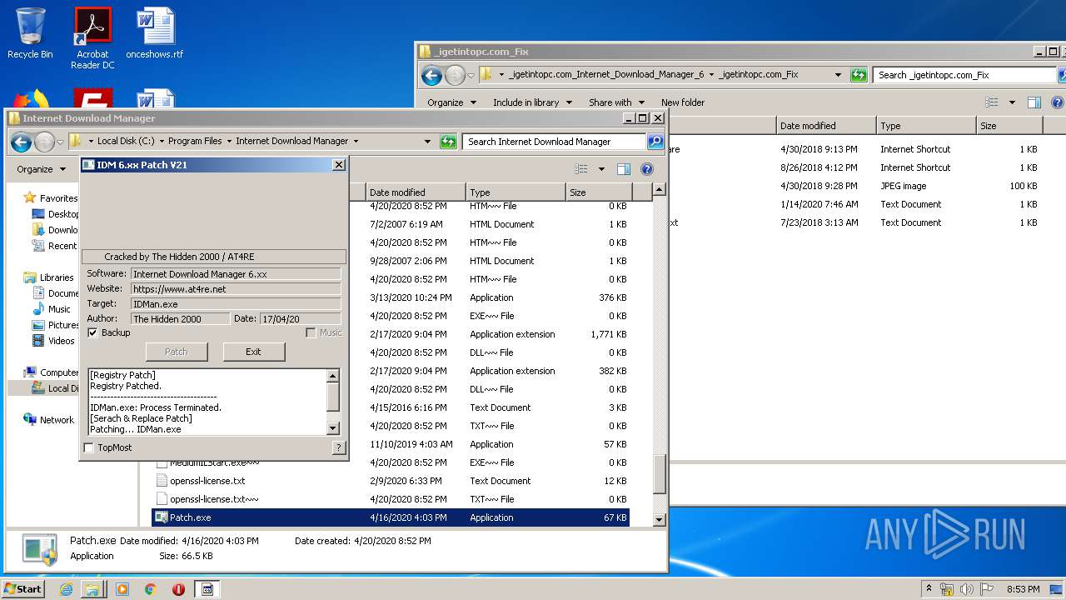The width and height of the screenshot is (1066, 600).
Task: Show preview pane in Internet Download Manager window
Action: [x=623, y=169]
